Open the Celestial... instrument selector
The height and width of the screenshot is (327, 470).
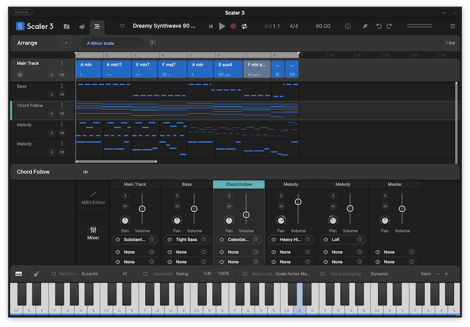(239, 239)
